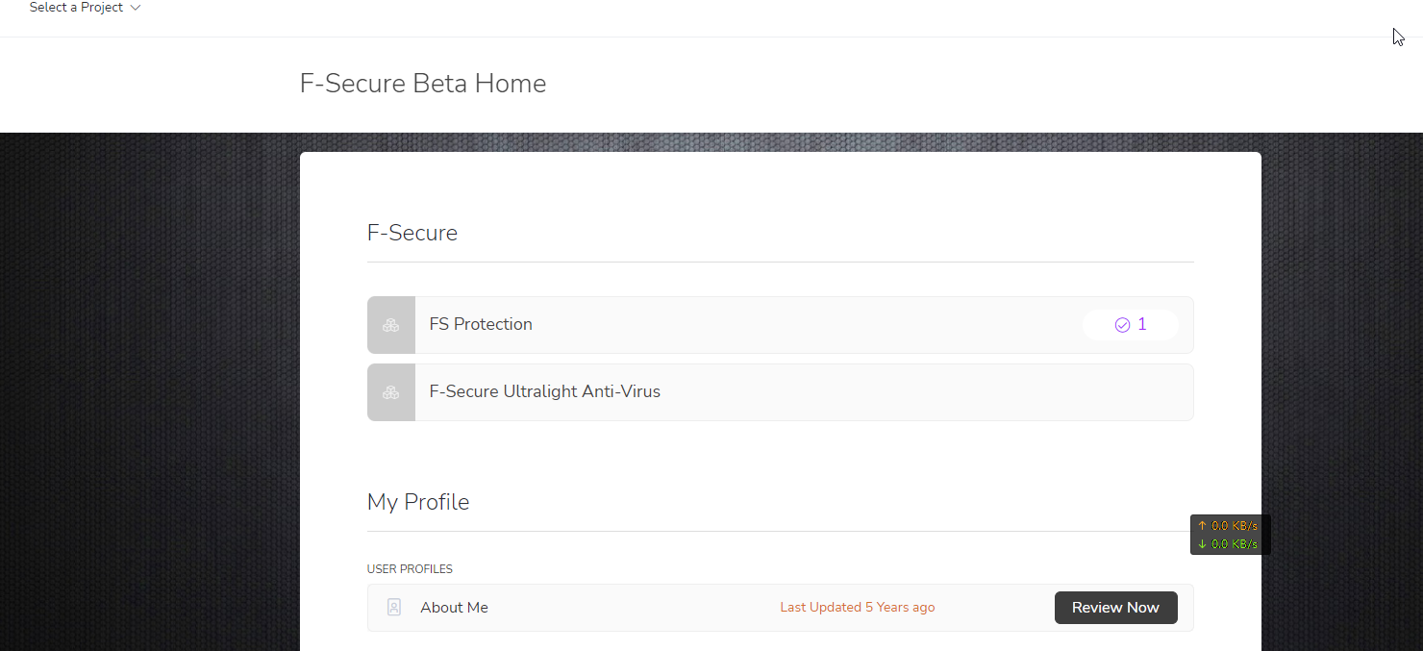Screen dimensions: 1423x651
Task: Click the purple checkmark in FS Protection badge
Action: pos(1122,325)
